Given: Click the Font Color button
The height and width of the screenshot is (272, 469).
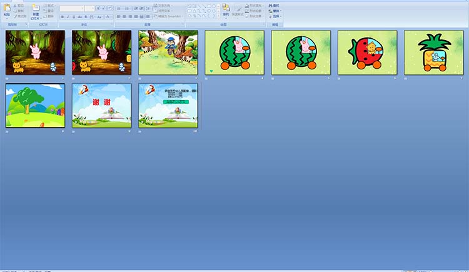Looking at the screenshot, I should tap(108, 17).
